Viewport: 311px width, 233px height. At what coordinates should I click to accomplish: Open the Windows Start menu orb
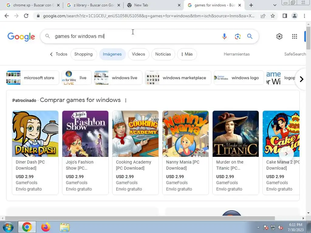coord(8,227)
